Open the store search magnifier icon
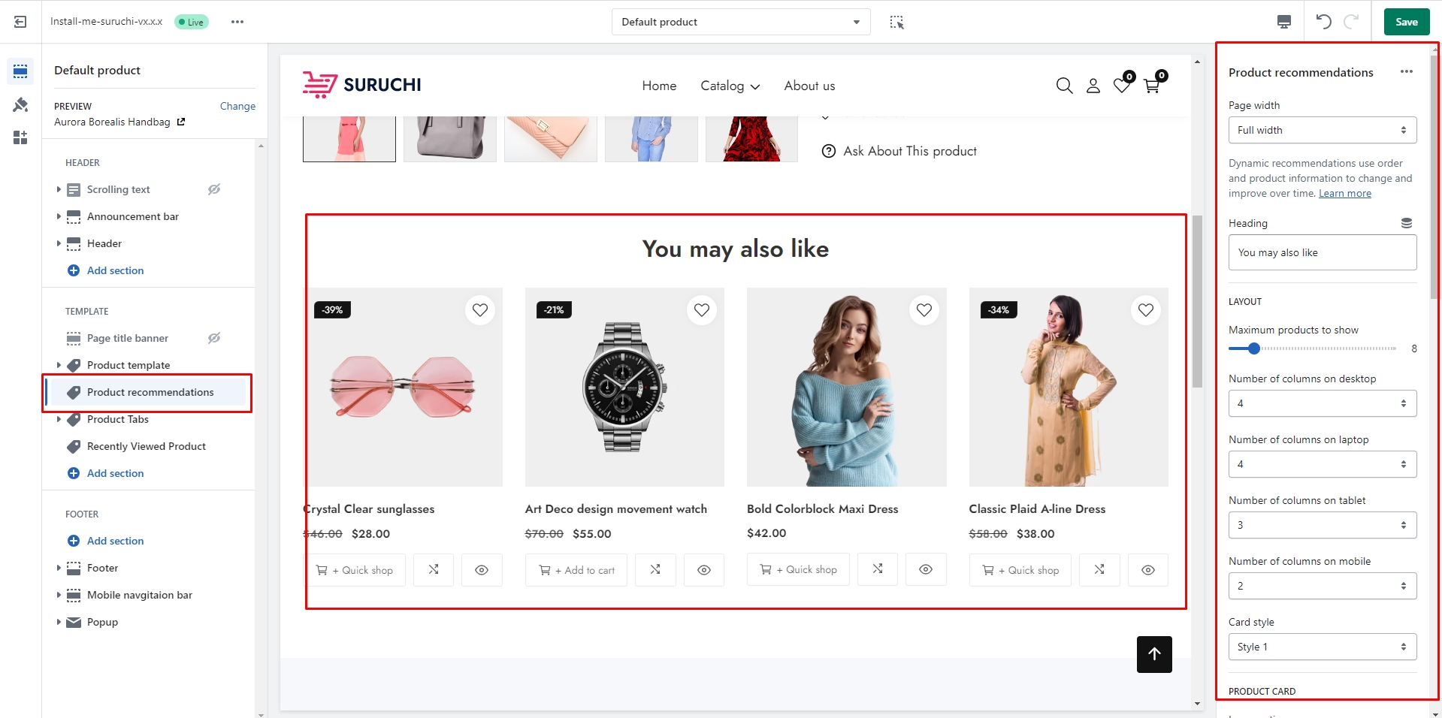 (x=1064, y=86)
